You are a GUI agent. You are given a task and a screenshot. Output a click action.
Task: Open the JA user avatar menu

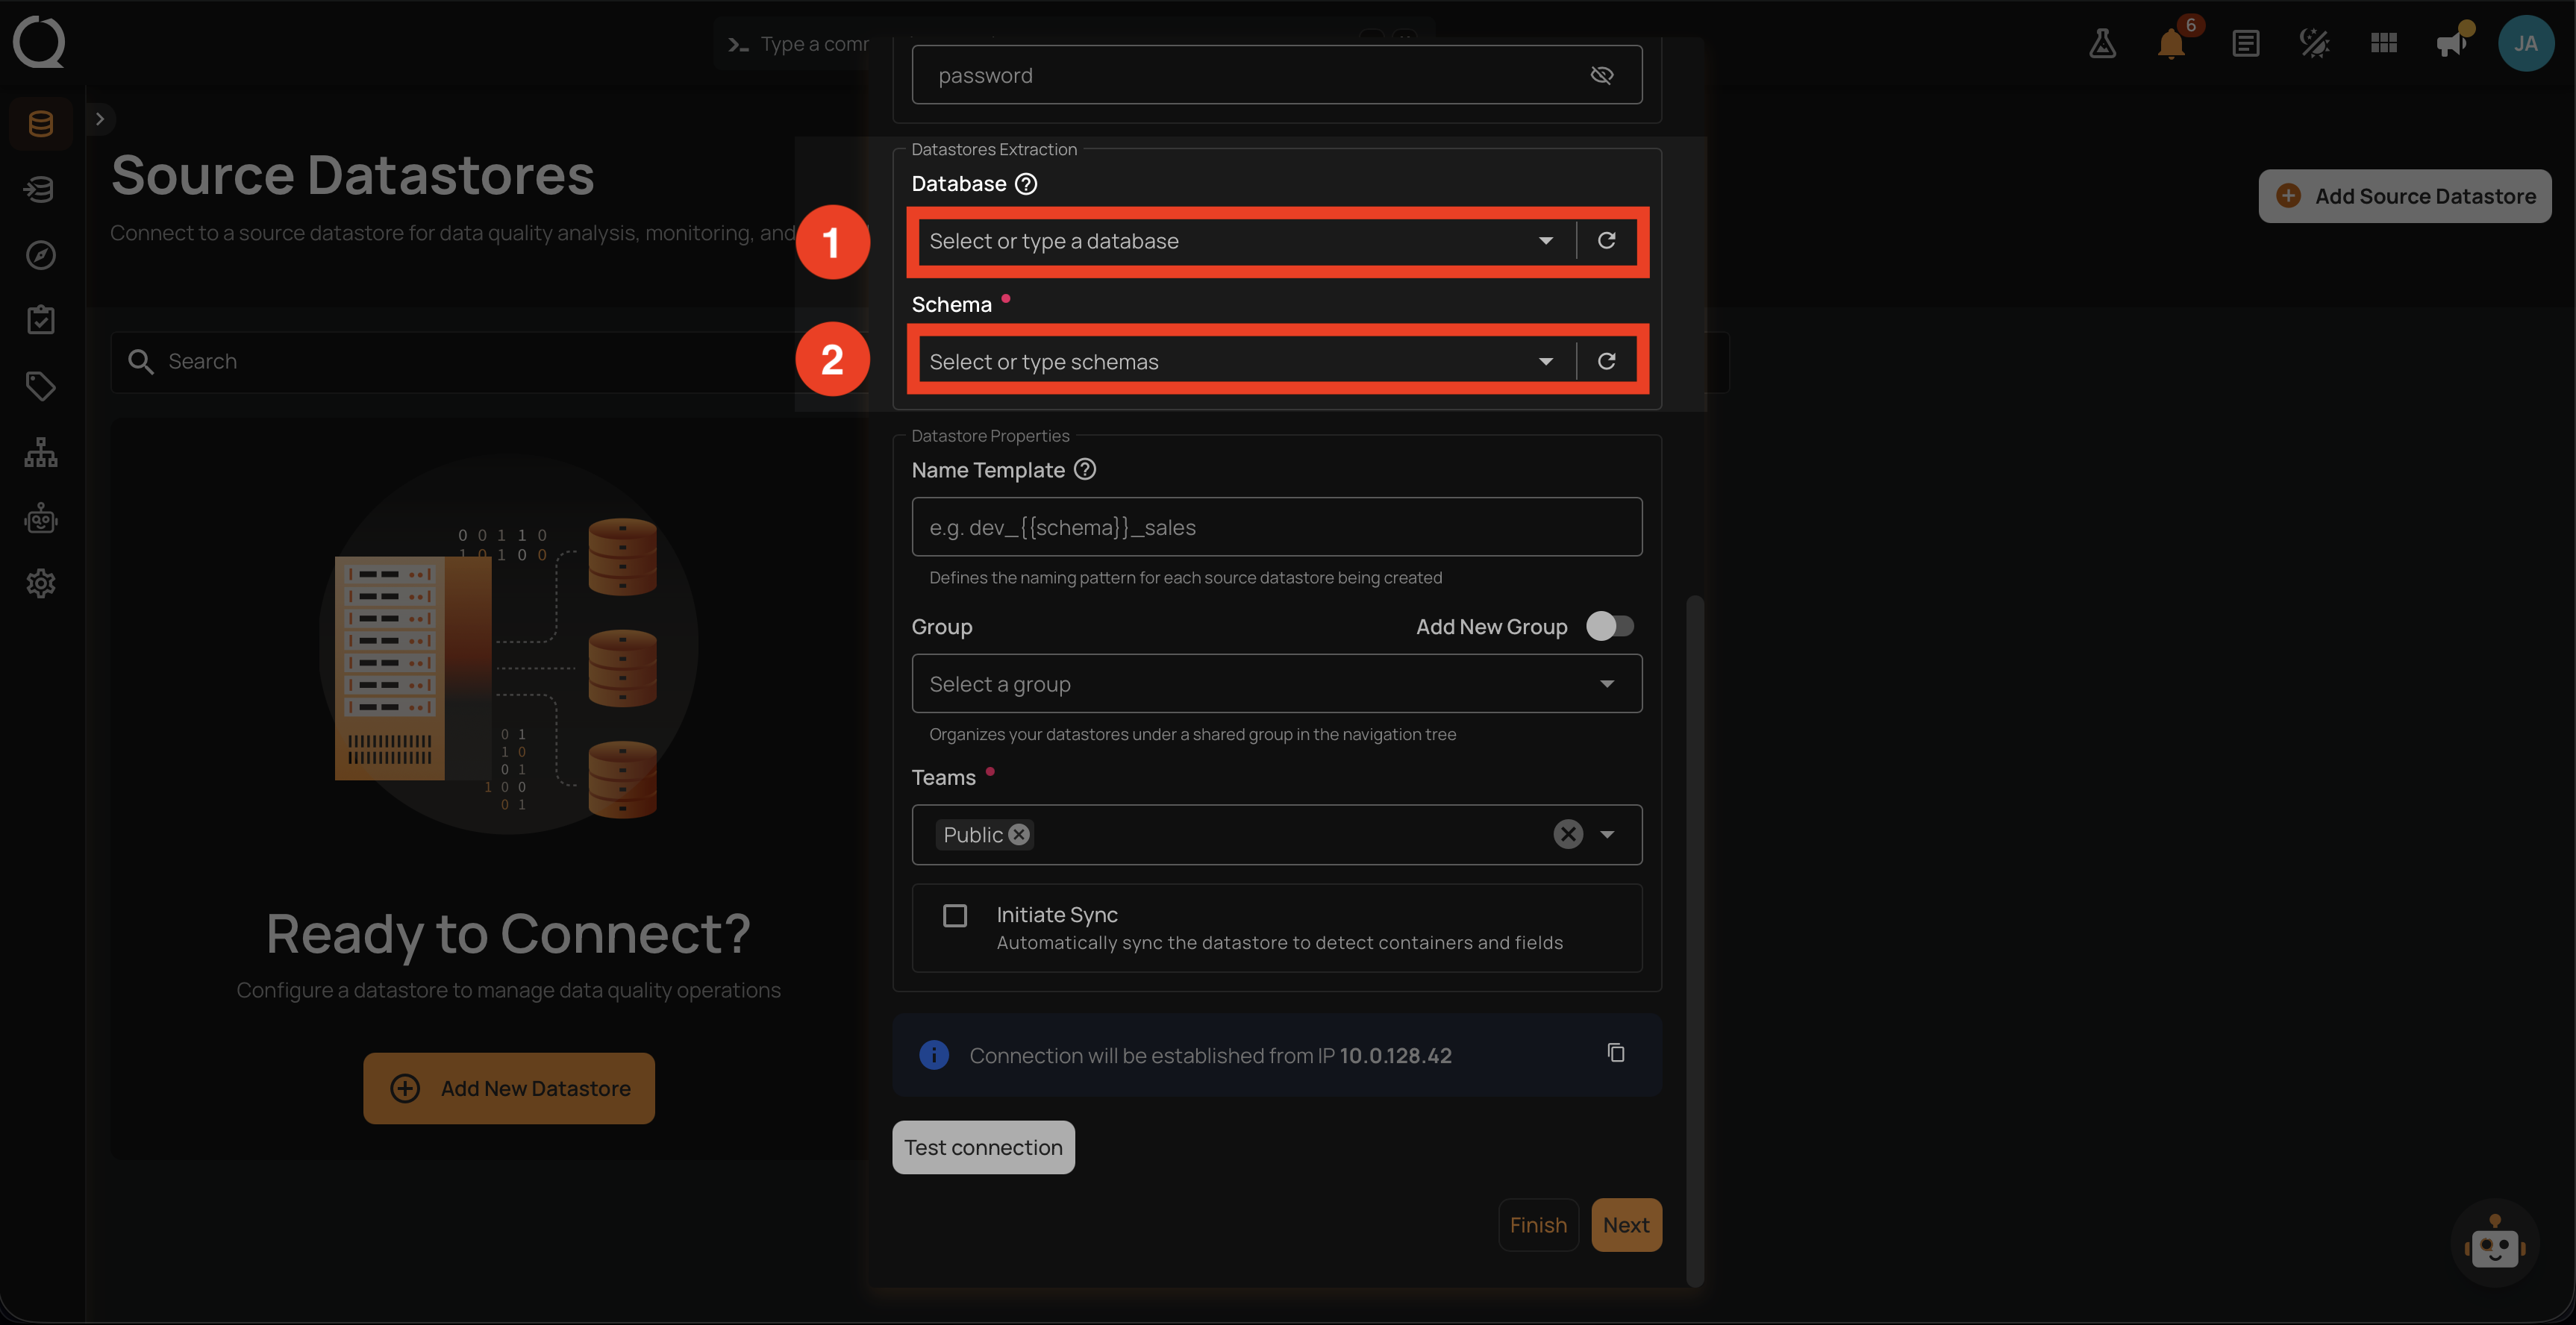(x=2526, y=43)
